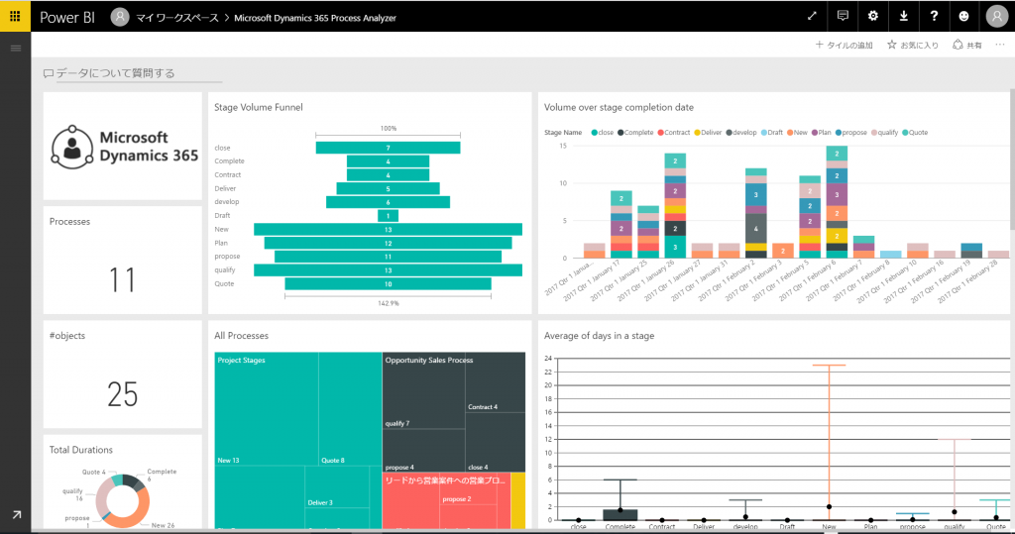The width and height of the screenshot is (1015, 534).
Task: Click Volume over stage completion date title
Action: pos(619,107)
